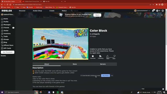
Task: Switch to the New Tab browser tab
Action: click(53, 2)
